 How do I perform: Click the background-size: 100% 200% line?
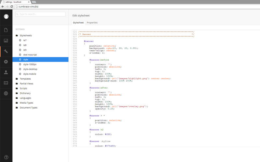pyautogui.click(x=114, y=81)
